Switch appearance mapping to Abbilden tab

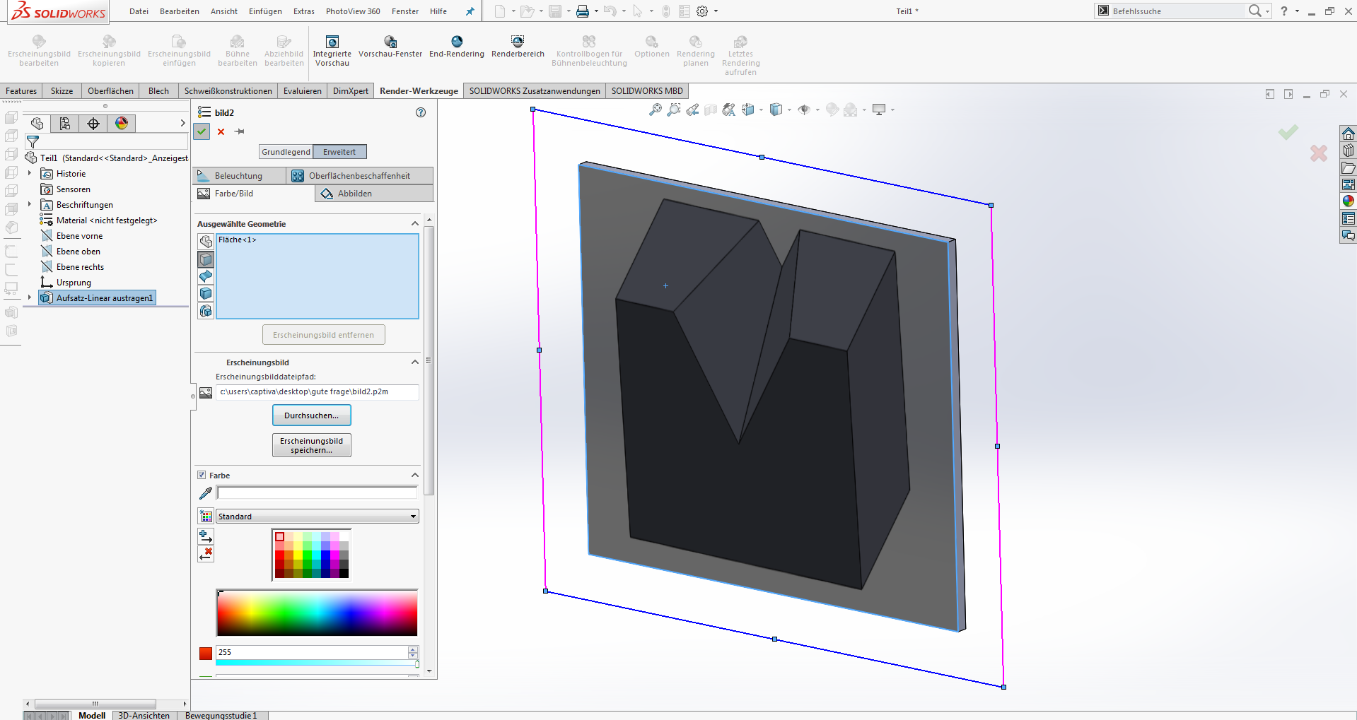click(373, 193)
